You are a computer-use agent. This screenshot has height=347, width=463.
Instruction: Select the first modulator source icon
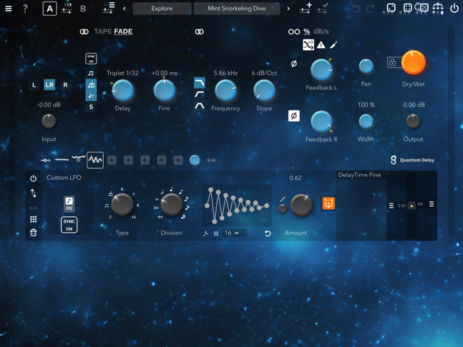46,160
